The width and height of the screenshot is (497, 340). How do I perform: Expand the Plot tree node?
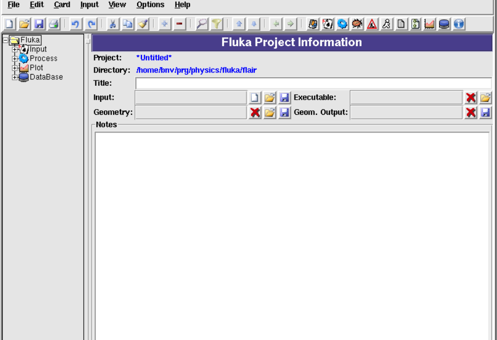coord(14,68)
